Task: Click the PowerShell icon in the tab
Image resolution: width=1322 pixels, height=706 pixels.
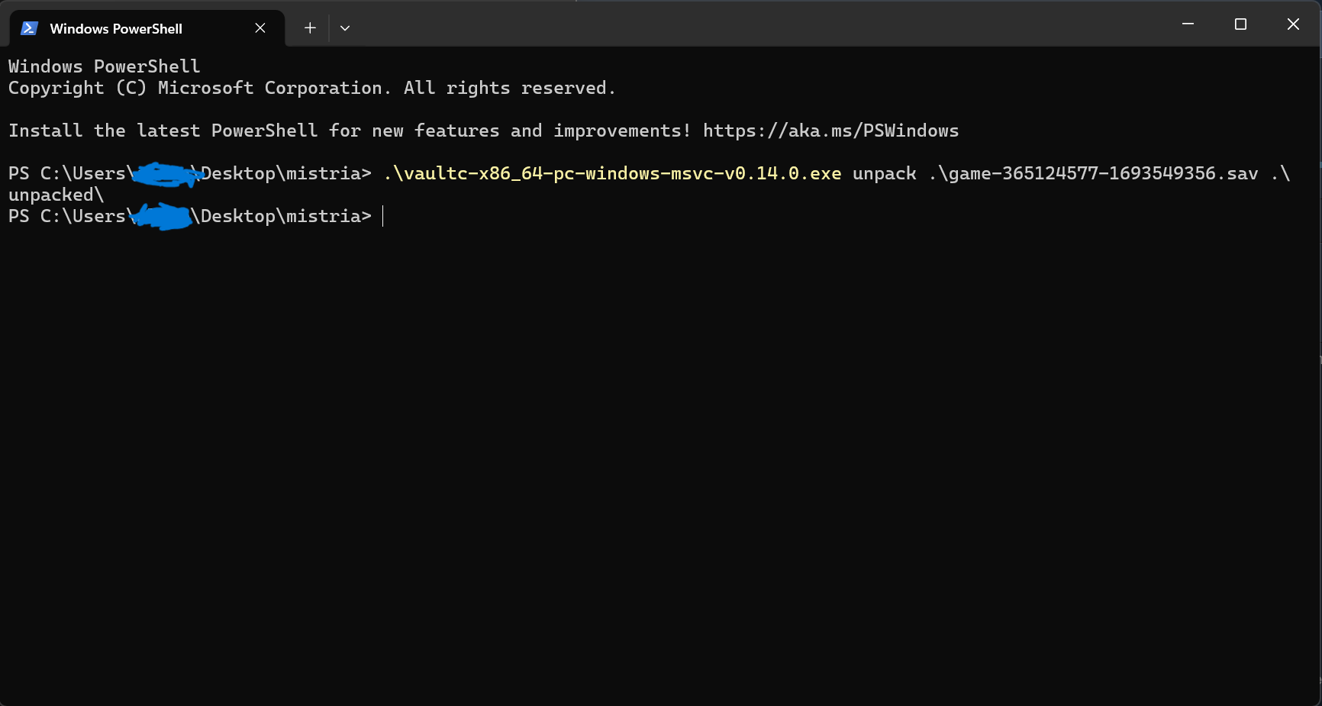Action: tap(29, 28)
